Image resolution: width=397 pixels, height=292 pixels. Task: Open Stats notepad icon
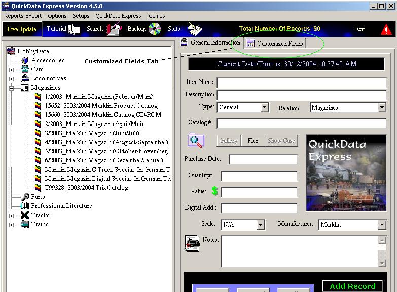tap(194, 28)
